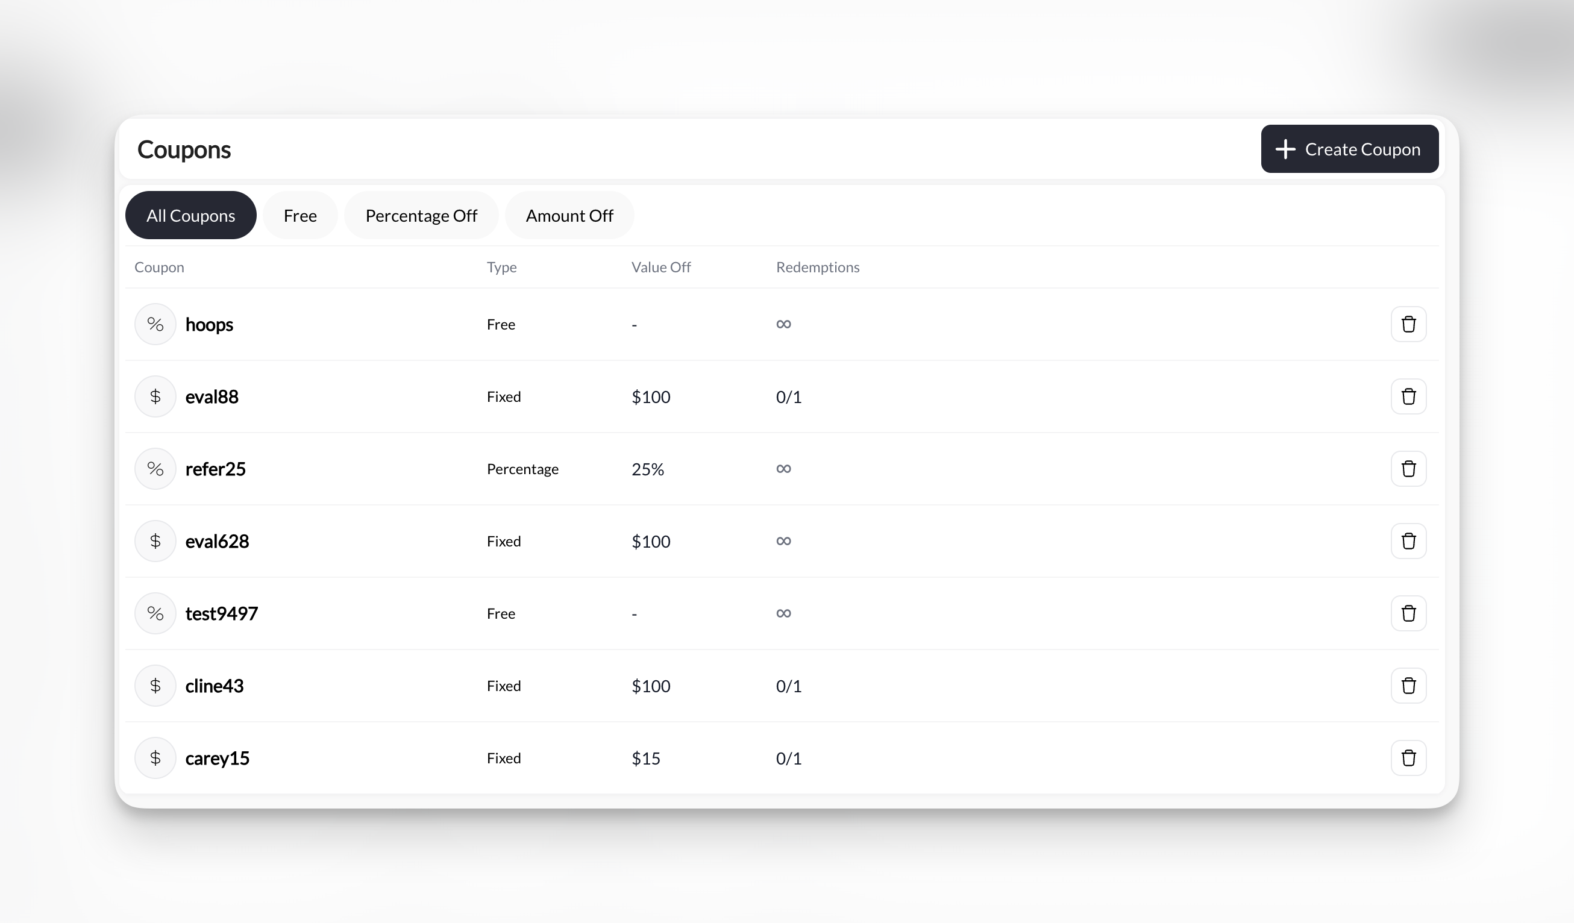Click the percent icon beside hoops

point(155,324)
